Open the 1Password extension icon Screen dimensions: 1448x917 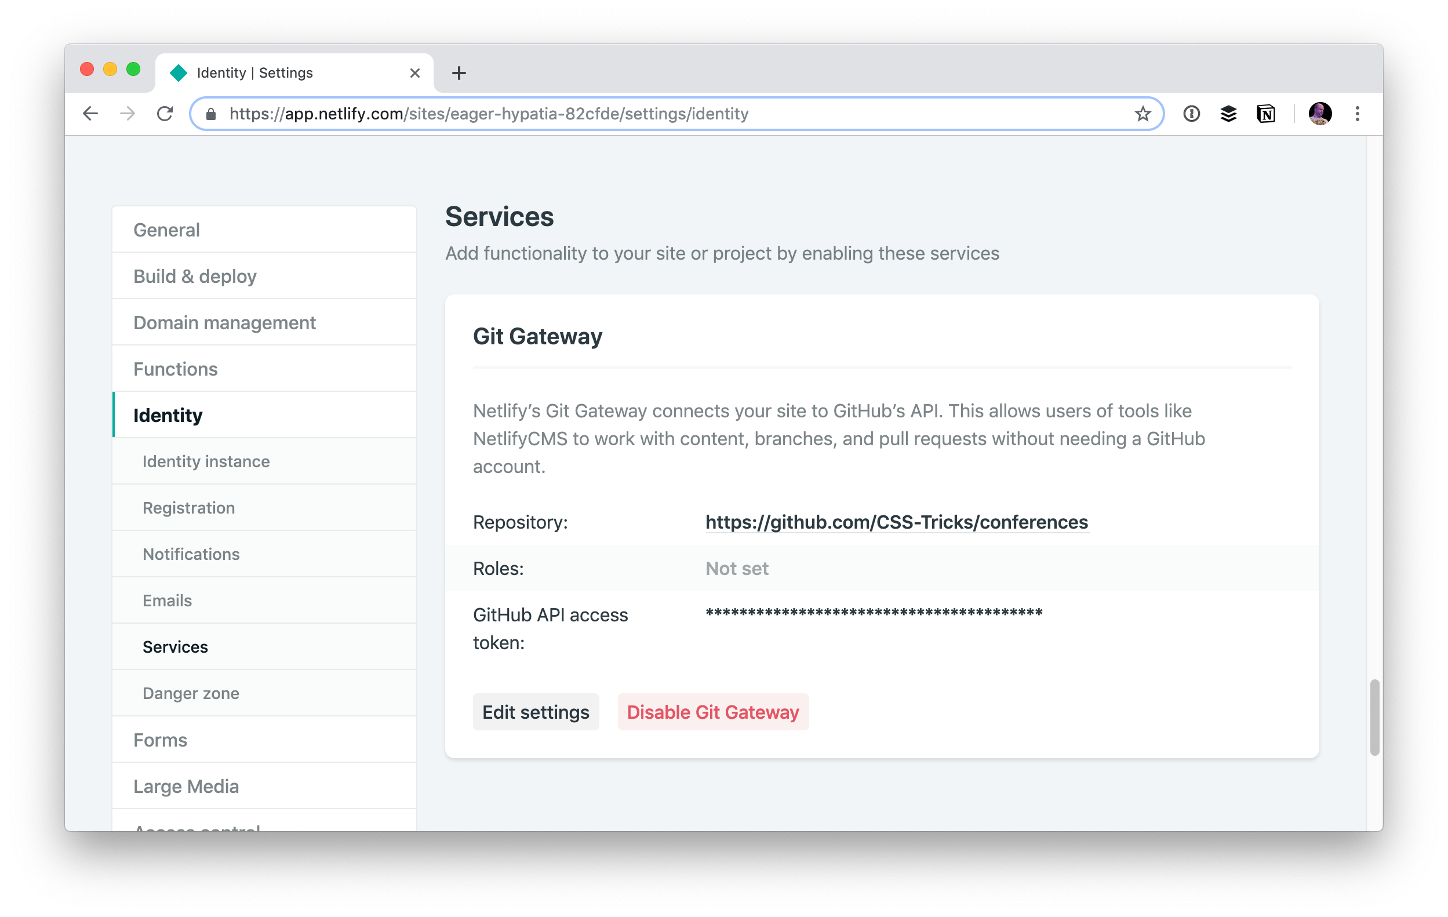tap(1191, 114)
